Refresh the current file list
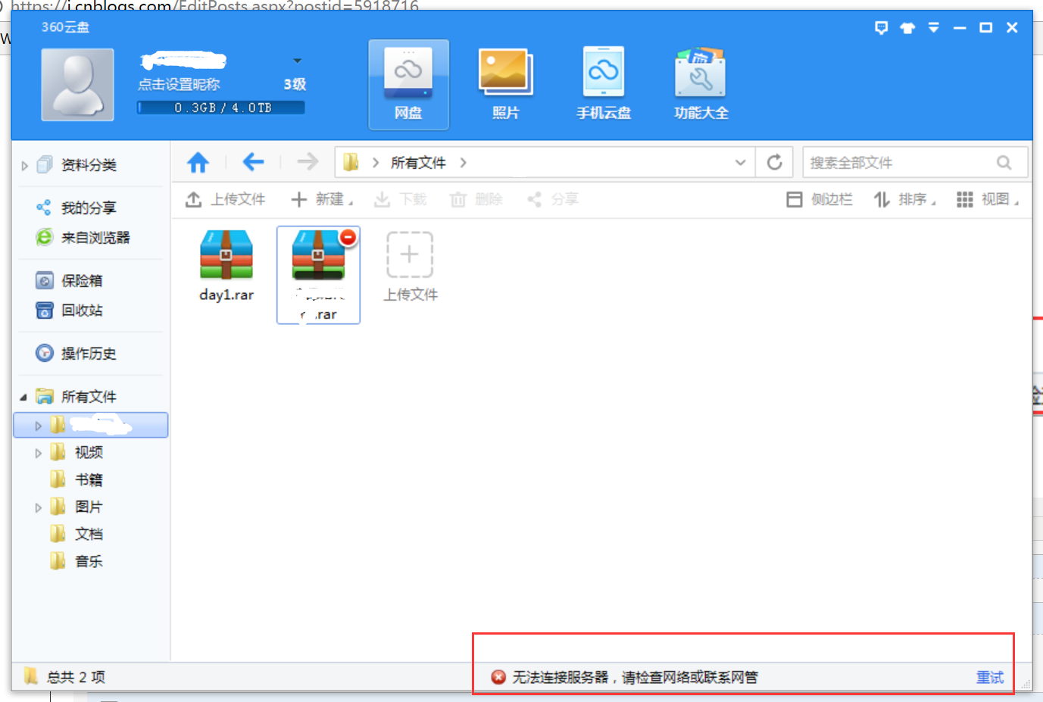1043x702 pixels. (774, 162)
